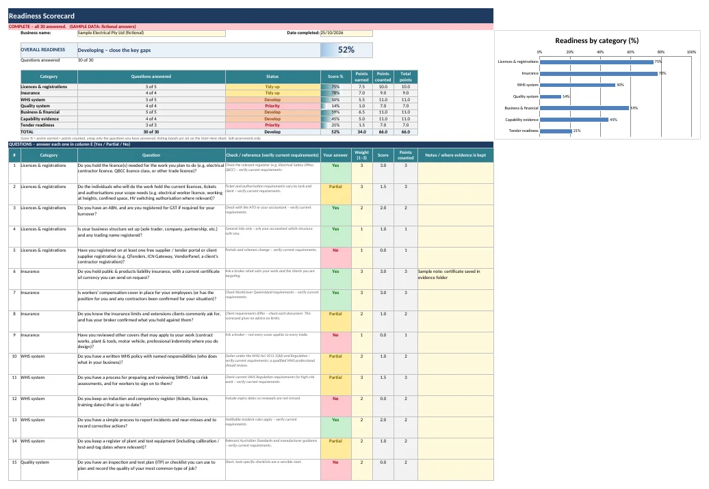Select the 52% overall readiness cell
This screenshot has height=489, width=709.
click(x=346, y=50)
